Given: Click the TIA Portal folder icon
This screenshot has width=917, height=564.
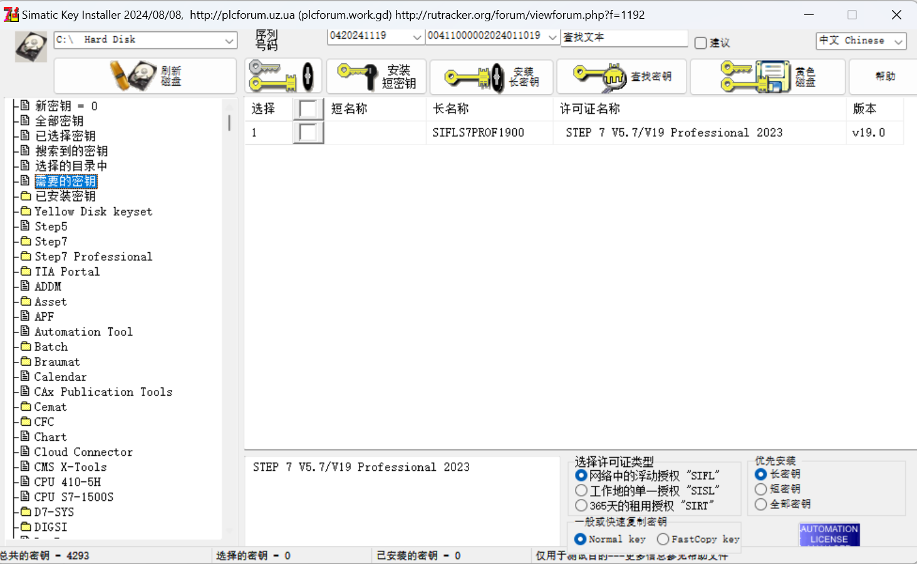Looking at the screenshot, I should coord(26,271).
